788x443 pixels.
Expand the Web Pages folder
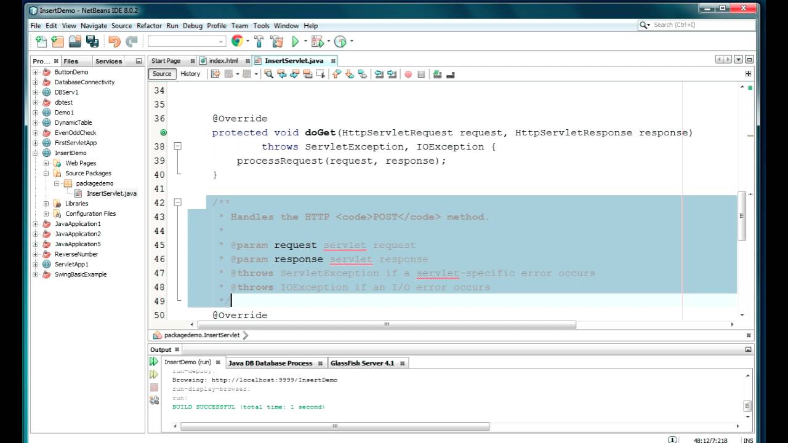point(46,163)
